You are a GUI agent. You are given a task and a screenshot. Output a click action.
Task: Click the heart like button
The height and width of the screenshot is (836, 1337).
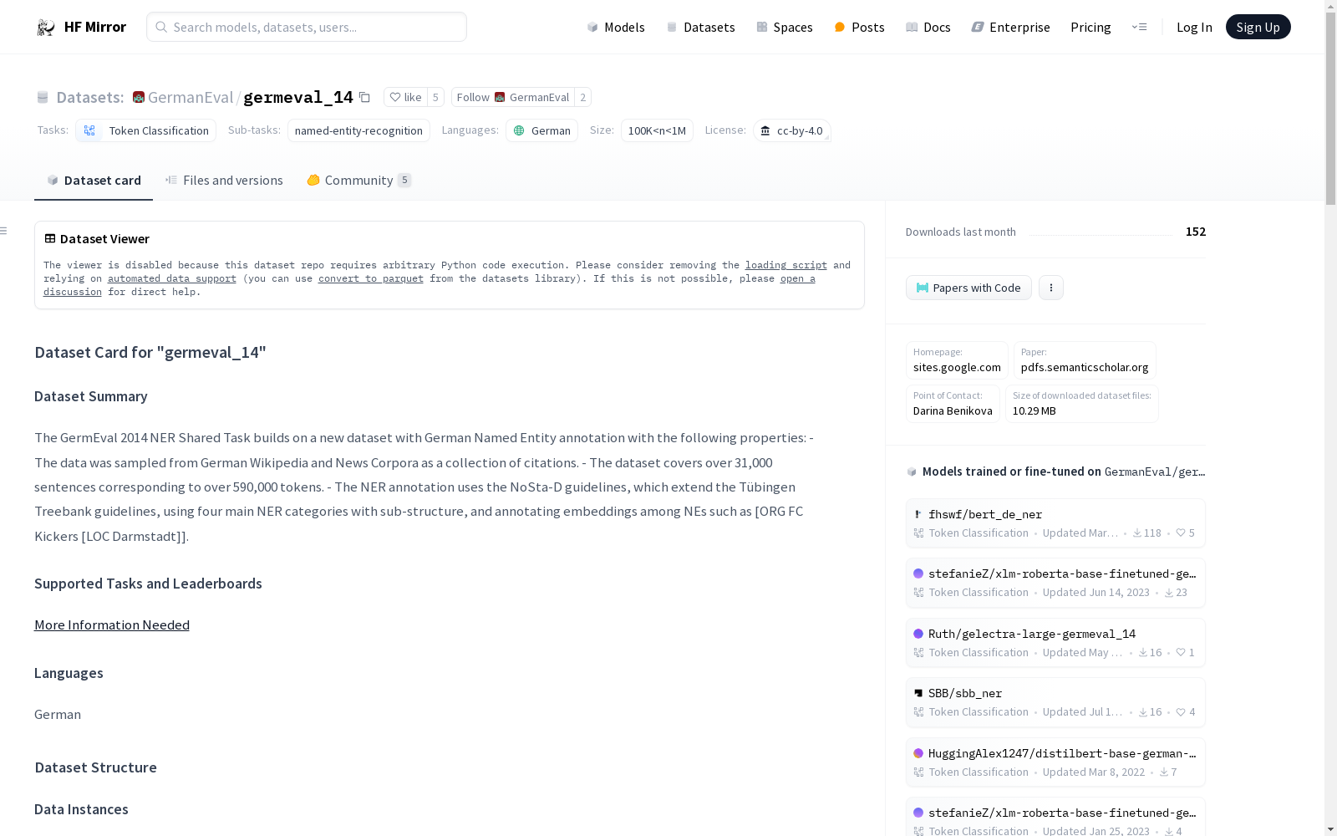(x=405, y=97)
